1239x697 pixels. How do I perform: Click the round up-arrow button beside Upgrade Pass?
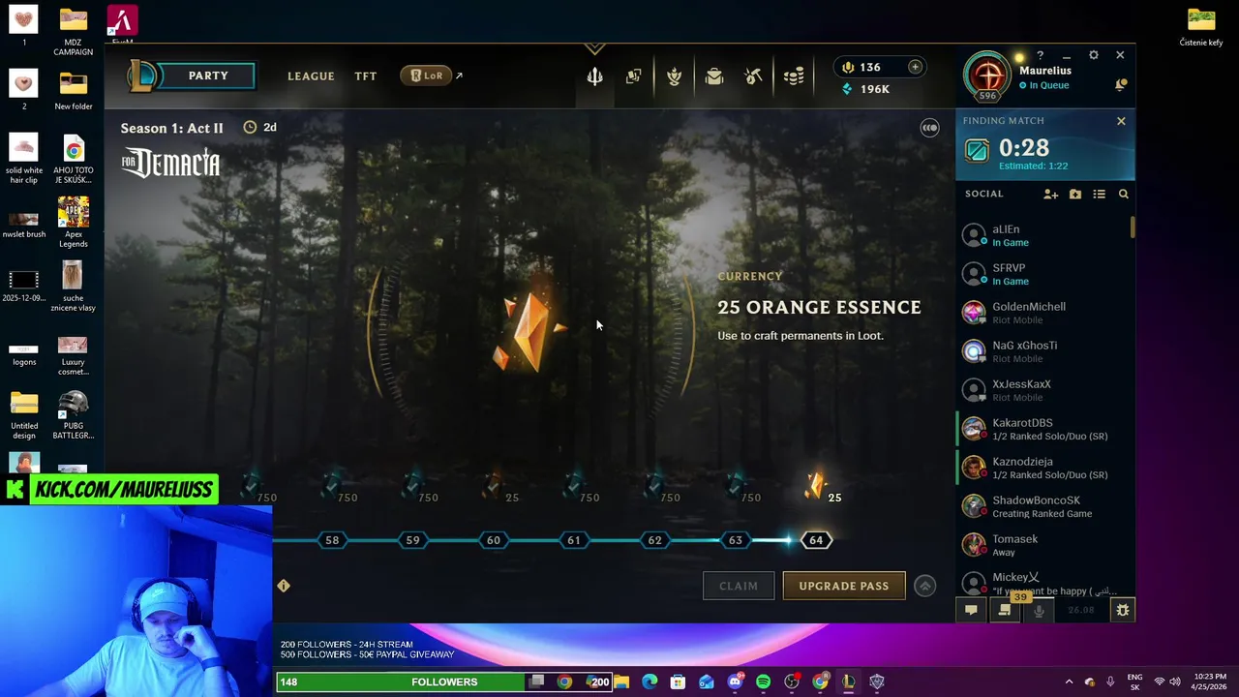tap(924, 586)
